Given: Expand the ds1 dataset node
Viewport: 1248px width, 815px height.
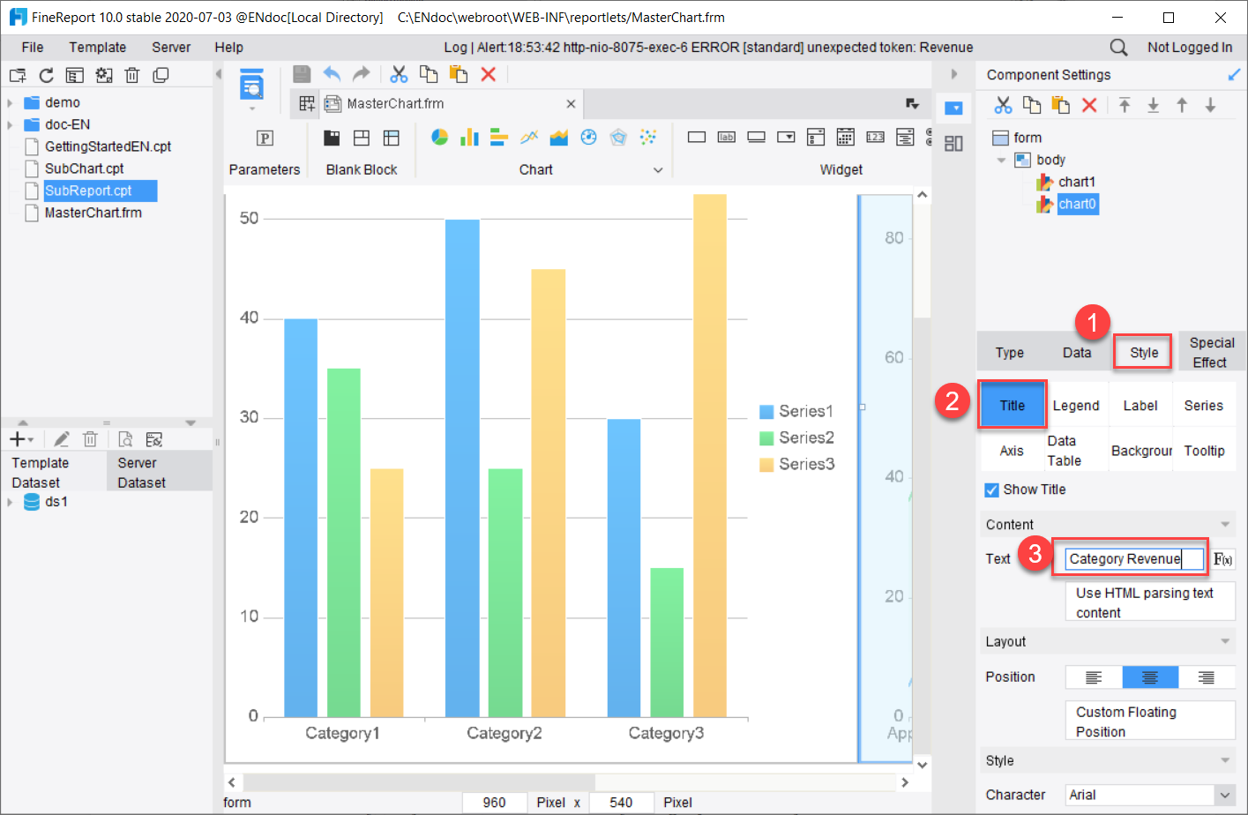Looking at the screenshot, I should (x=10, y=502).
